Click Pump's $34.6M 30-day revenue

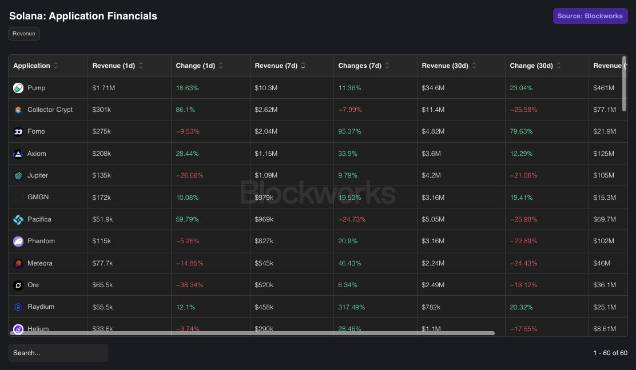point(433,88)
